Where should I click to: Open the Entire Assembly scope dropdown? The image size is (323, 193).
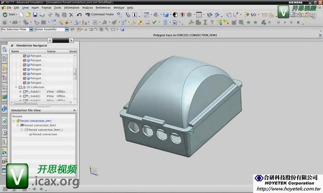66,30
